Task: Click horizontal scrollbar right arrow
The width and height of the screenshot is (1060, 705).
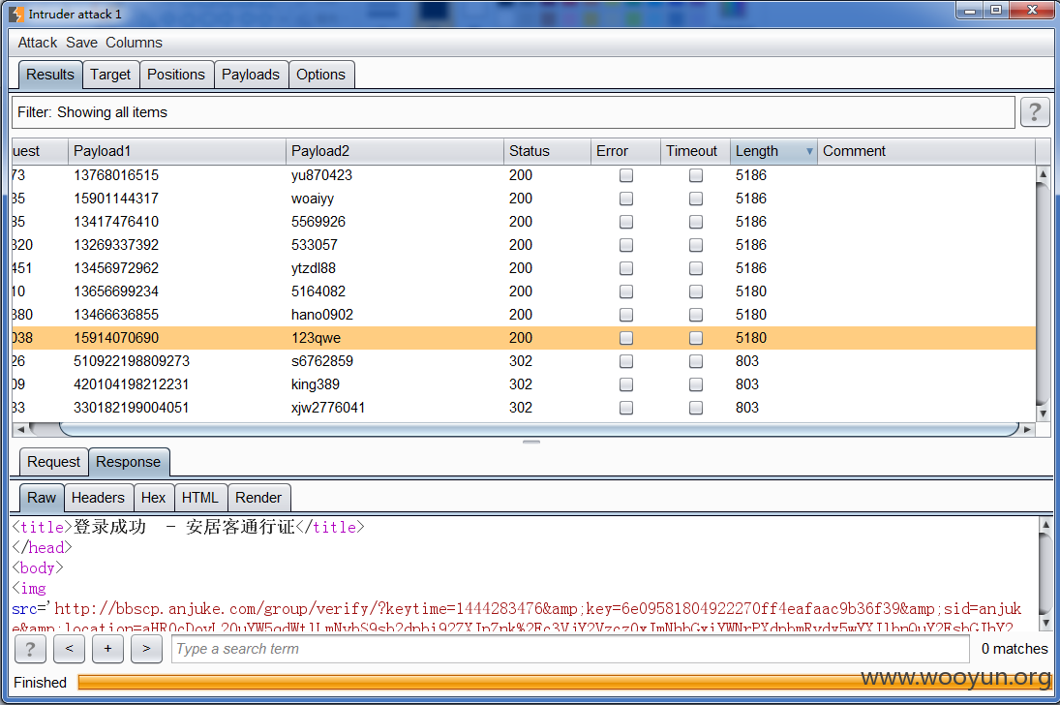Action: [1027, 429]
